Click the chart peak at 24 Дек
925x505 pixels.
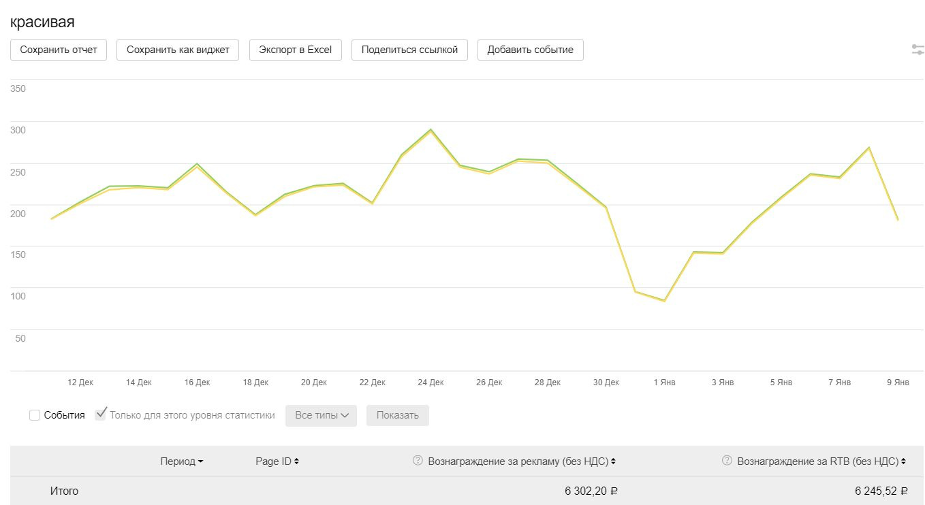click(x=430, y=129)
